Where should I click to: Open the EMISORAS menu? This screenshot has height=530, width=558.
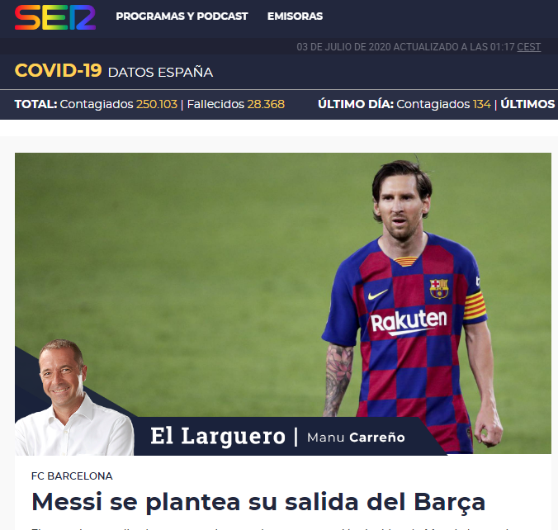click(295, 17)
